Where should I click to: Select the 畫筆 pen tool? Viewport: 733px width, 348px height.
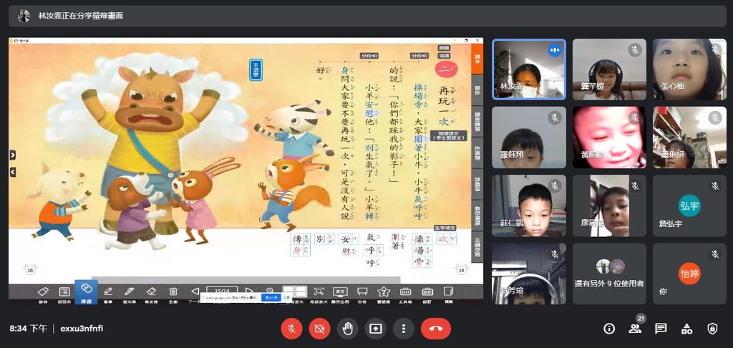pyautogui.click(x=108, y=293)
